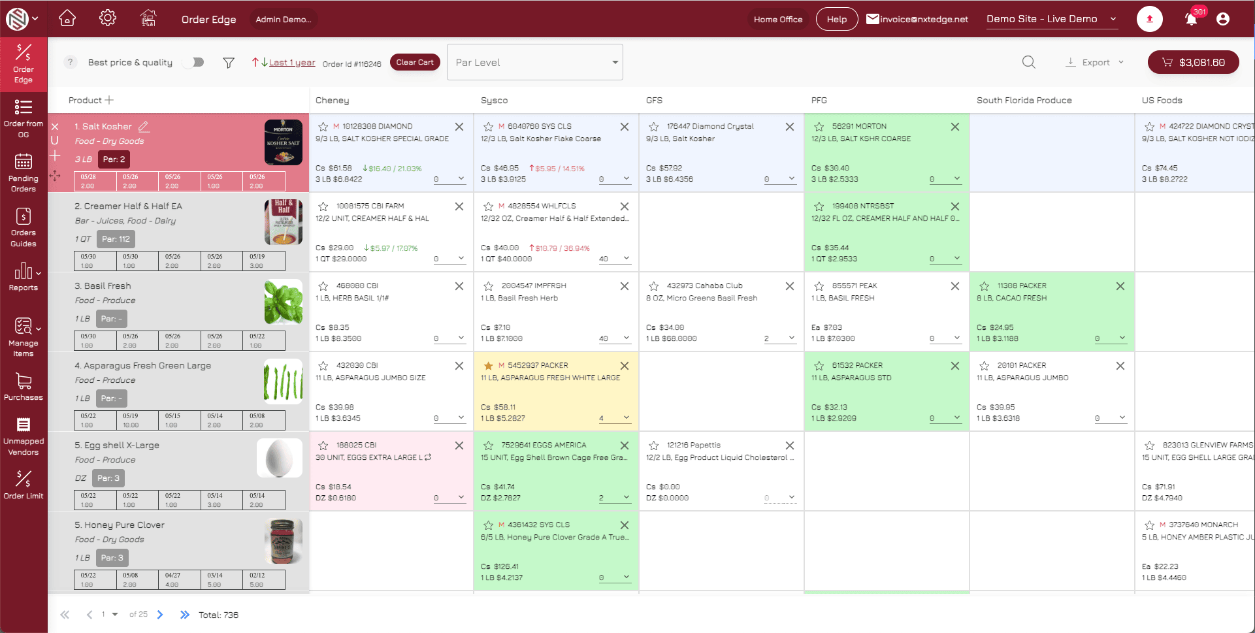
Task: Click the add Product plus icon
Action: point(109,100)
